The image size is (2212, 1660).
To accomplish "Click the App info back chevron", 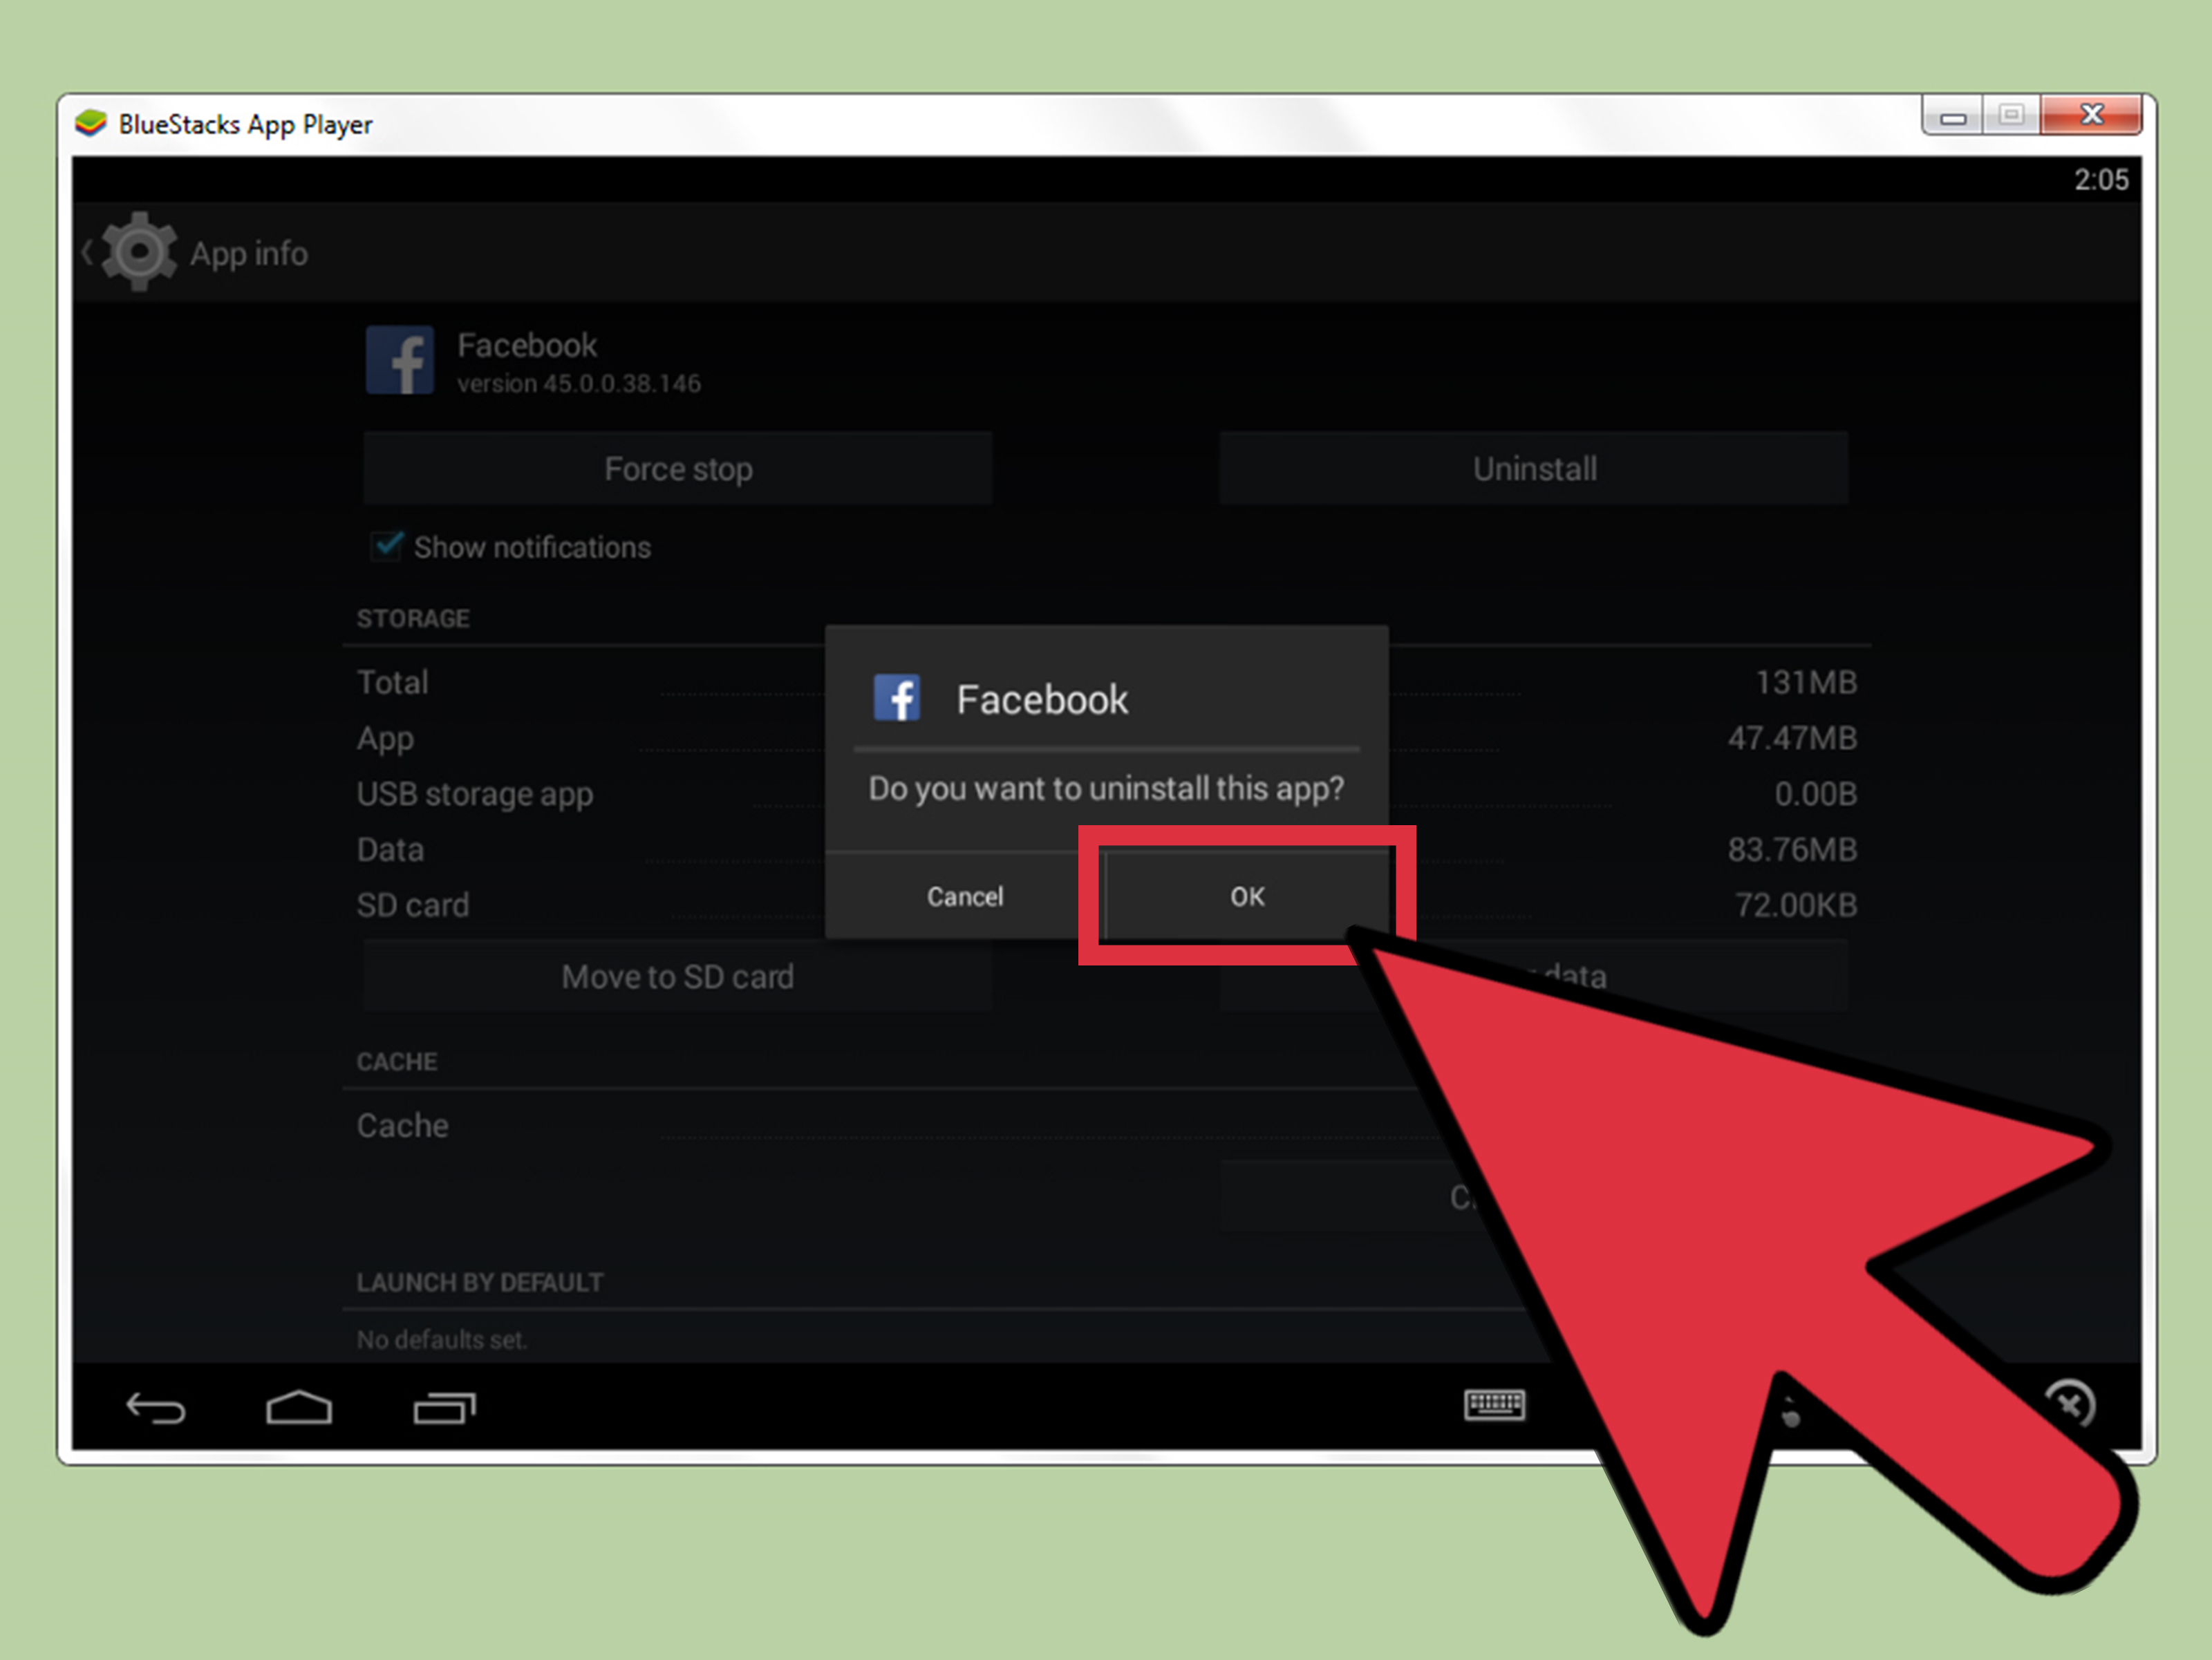I will click(87, 252).
